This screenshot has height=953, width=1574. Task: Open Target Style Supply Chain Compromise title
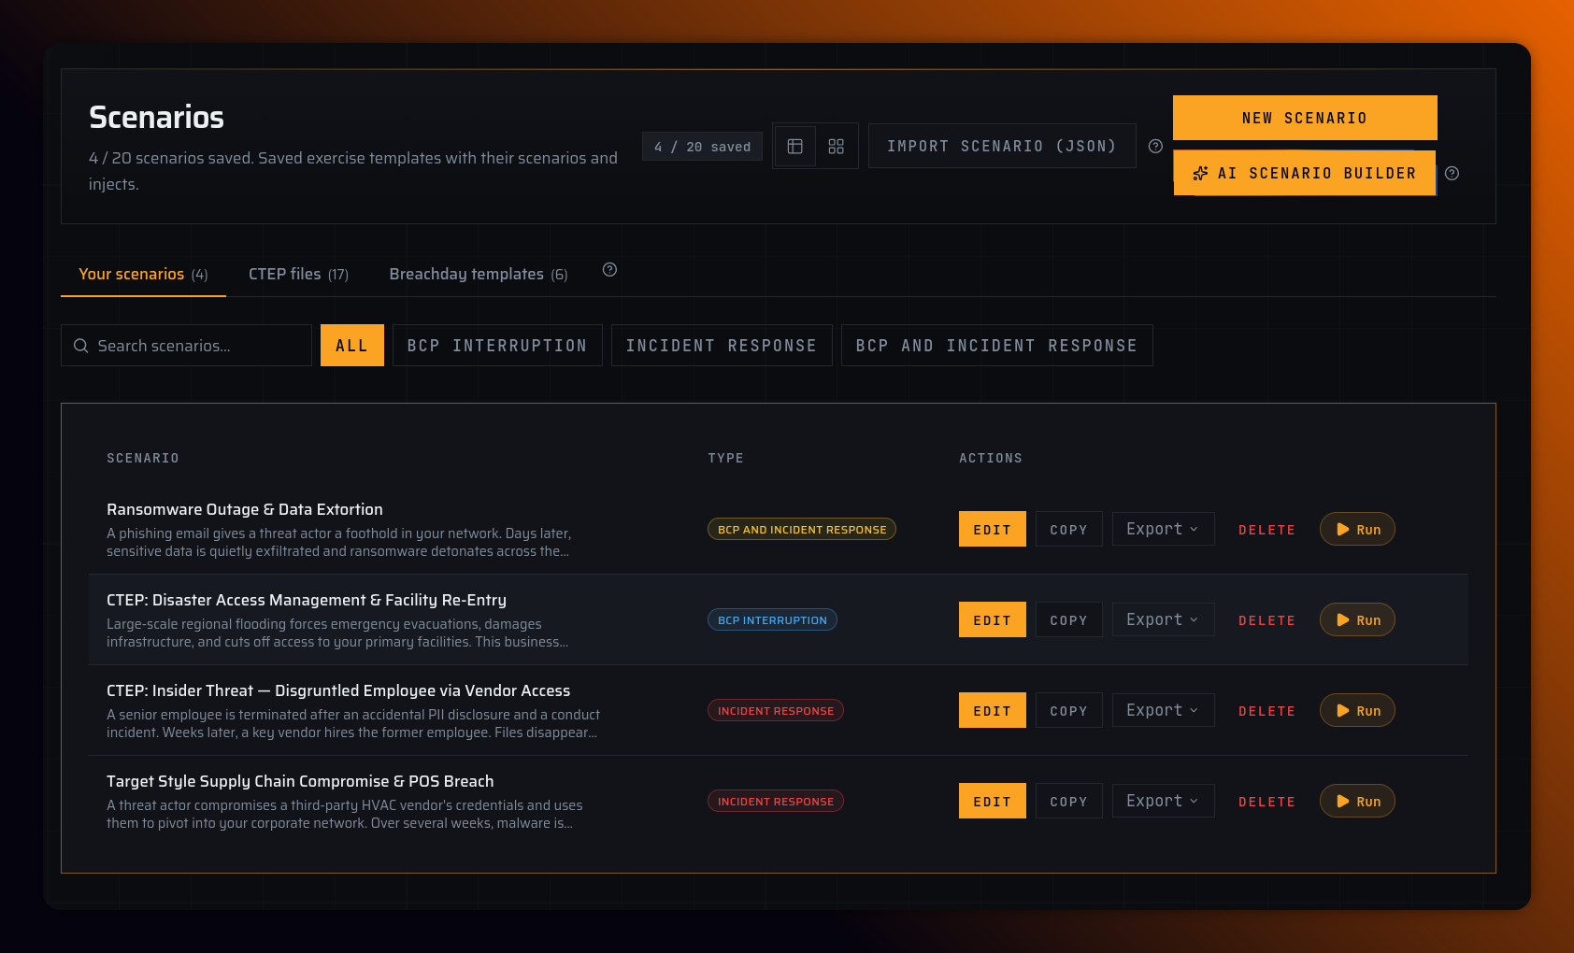300,781
